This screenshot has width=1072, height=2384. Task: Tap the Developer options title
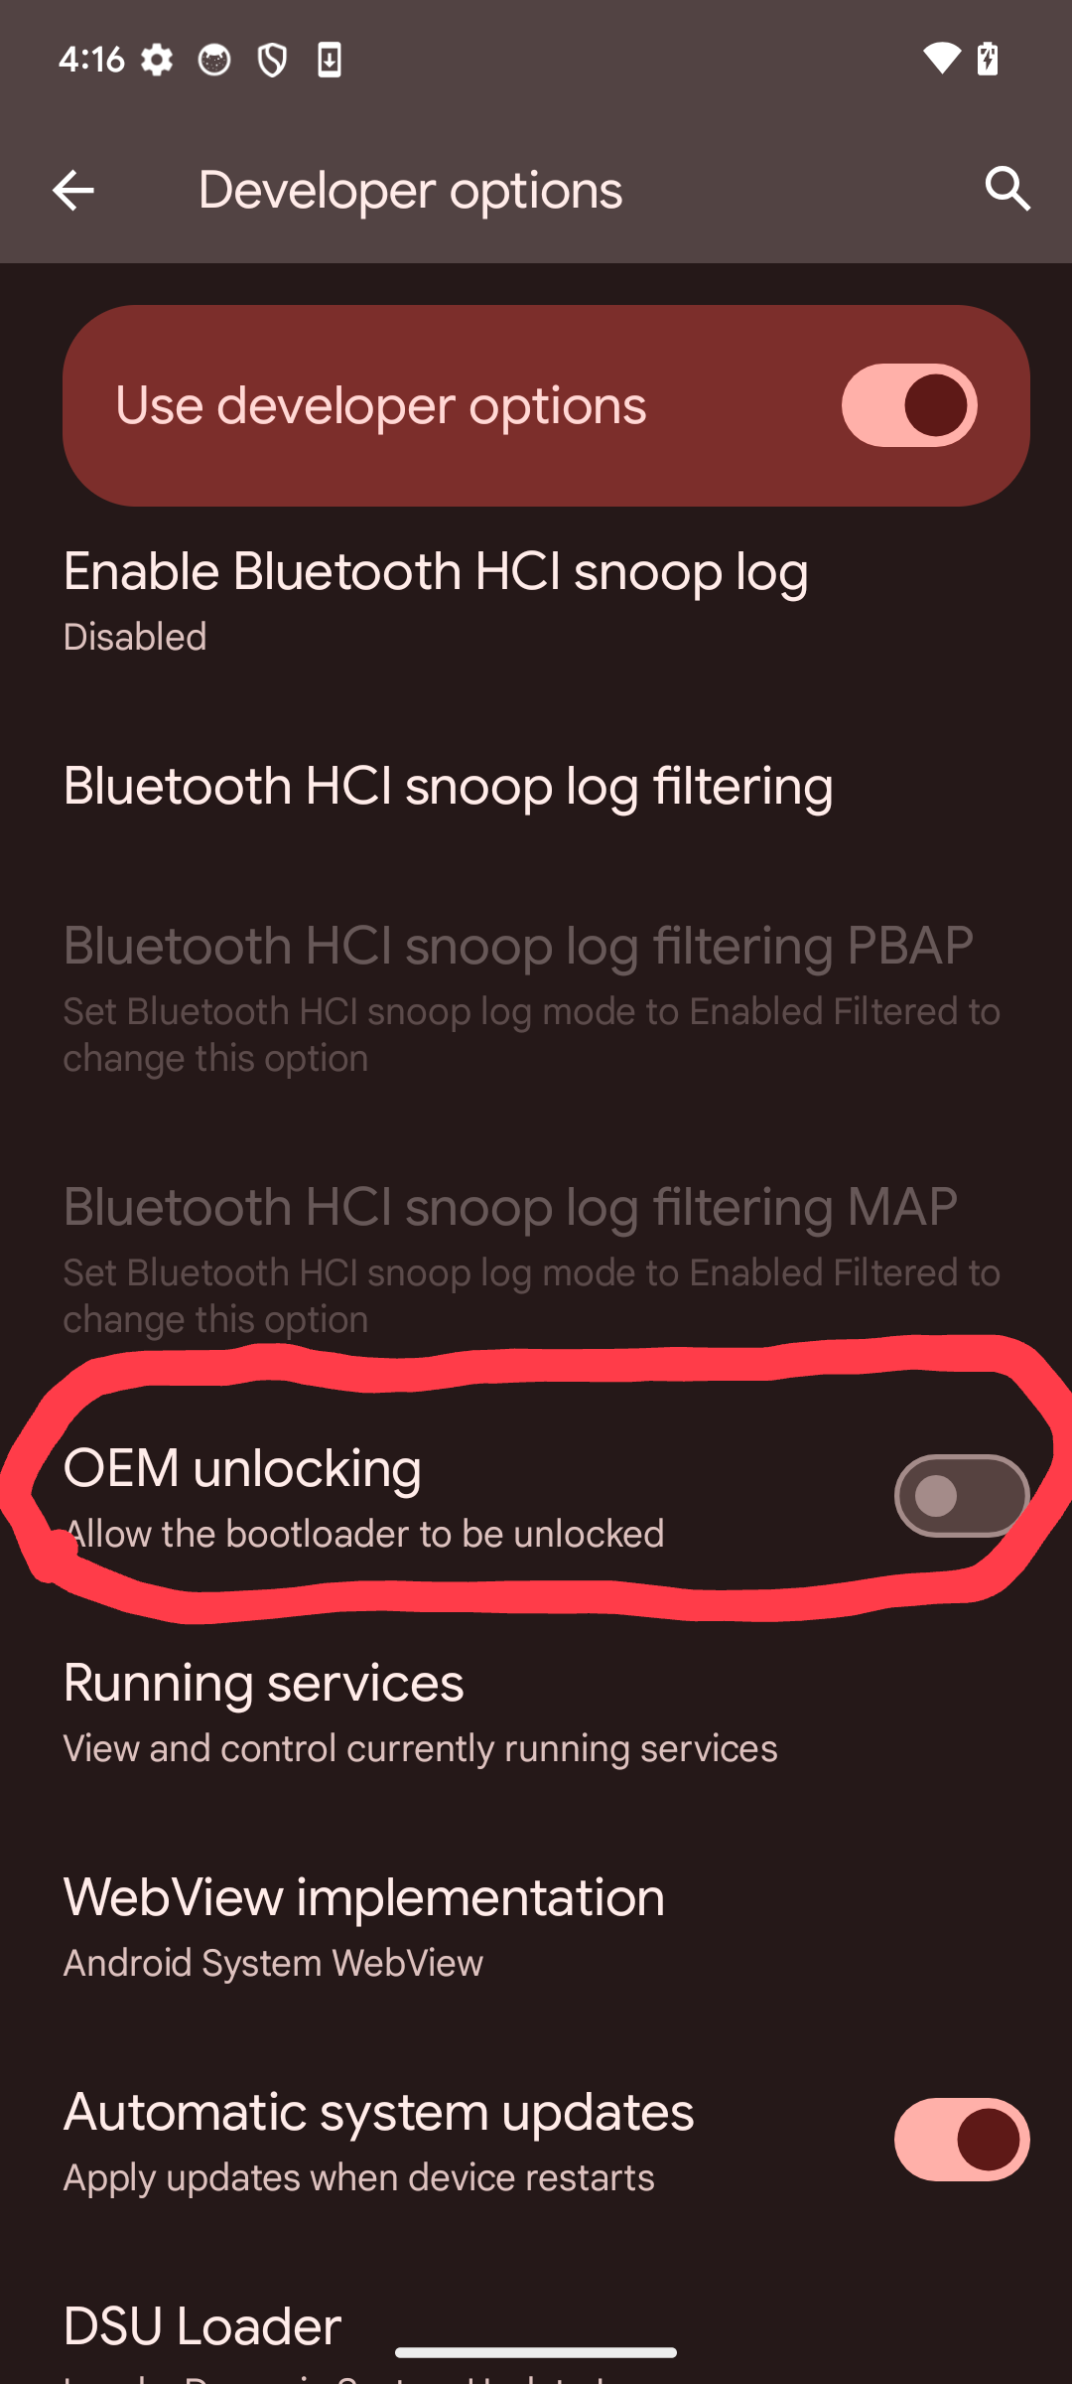(410, 191)
